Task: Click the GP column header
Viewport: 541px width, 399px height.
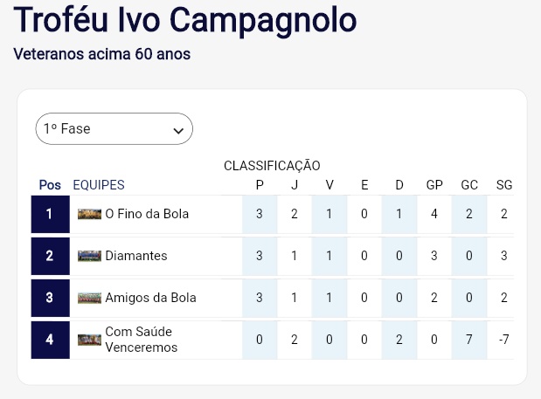Action: point(434,185)
